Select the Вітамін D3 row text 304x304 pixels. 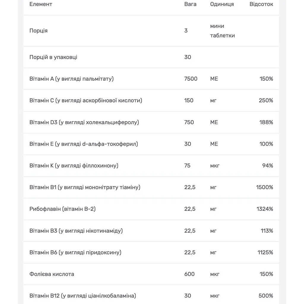(84, 122)
